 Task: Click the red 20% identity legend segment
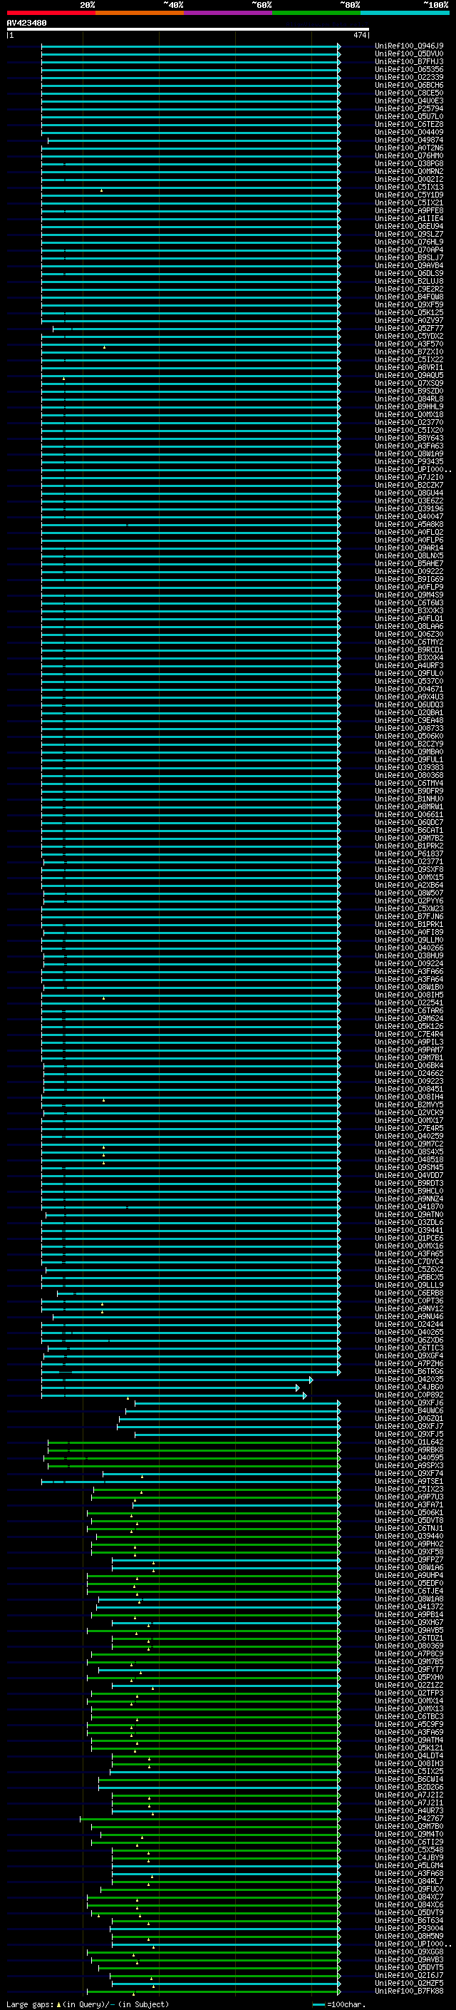51,13
